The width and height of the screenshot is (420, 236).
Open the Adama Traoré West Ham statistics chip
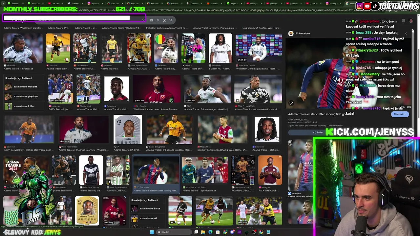click(23, 28)
